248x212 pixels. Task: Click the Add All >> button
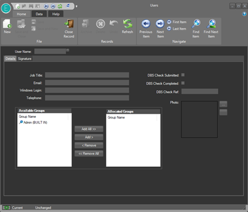pyautogui.click(x=89, y=129)
